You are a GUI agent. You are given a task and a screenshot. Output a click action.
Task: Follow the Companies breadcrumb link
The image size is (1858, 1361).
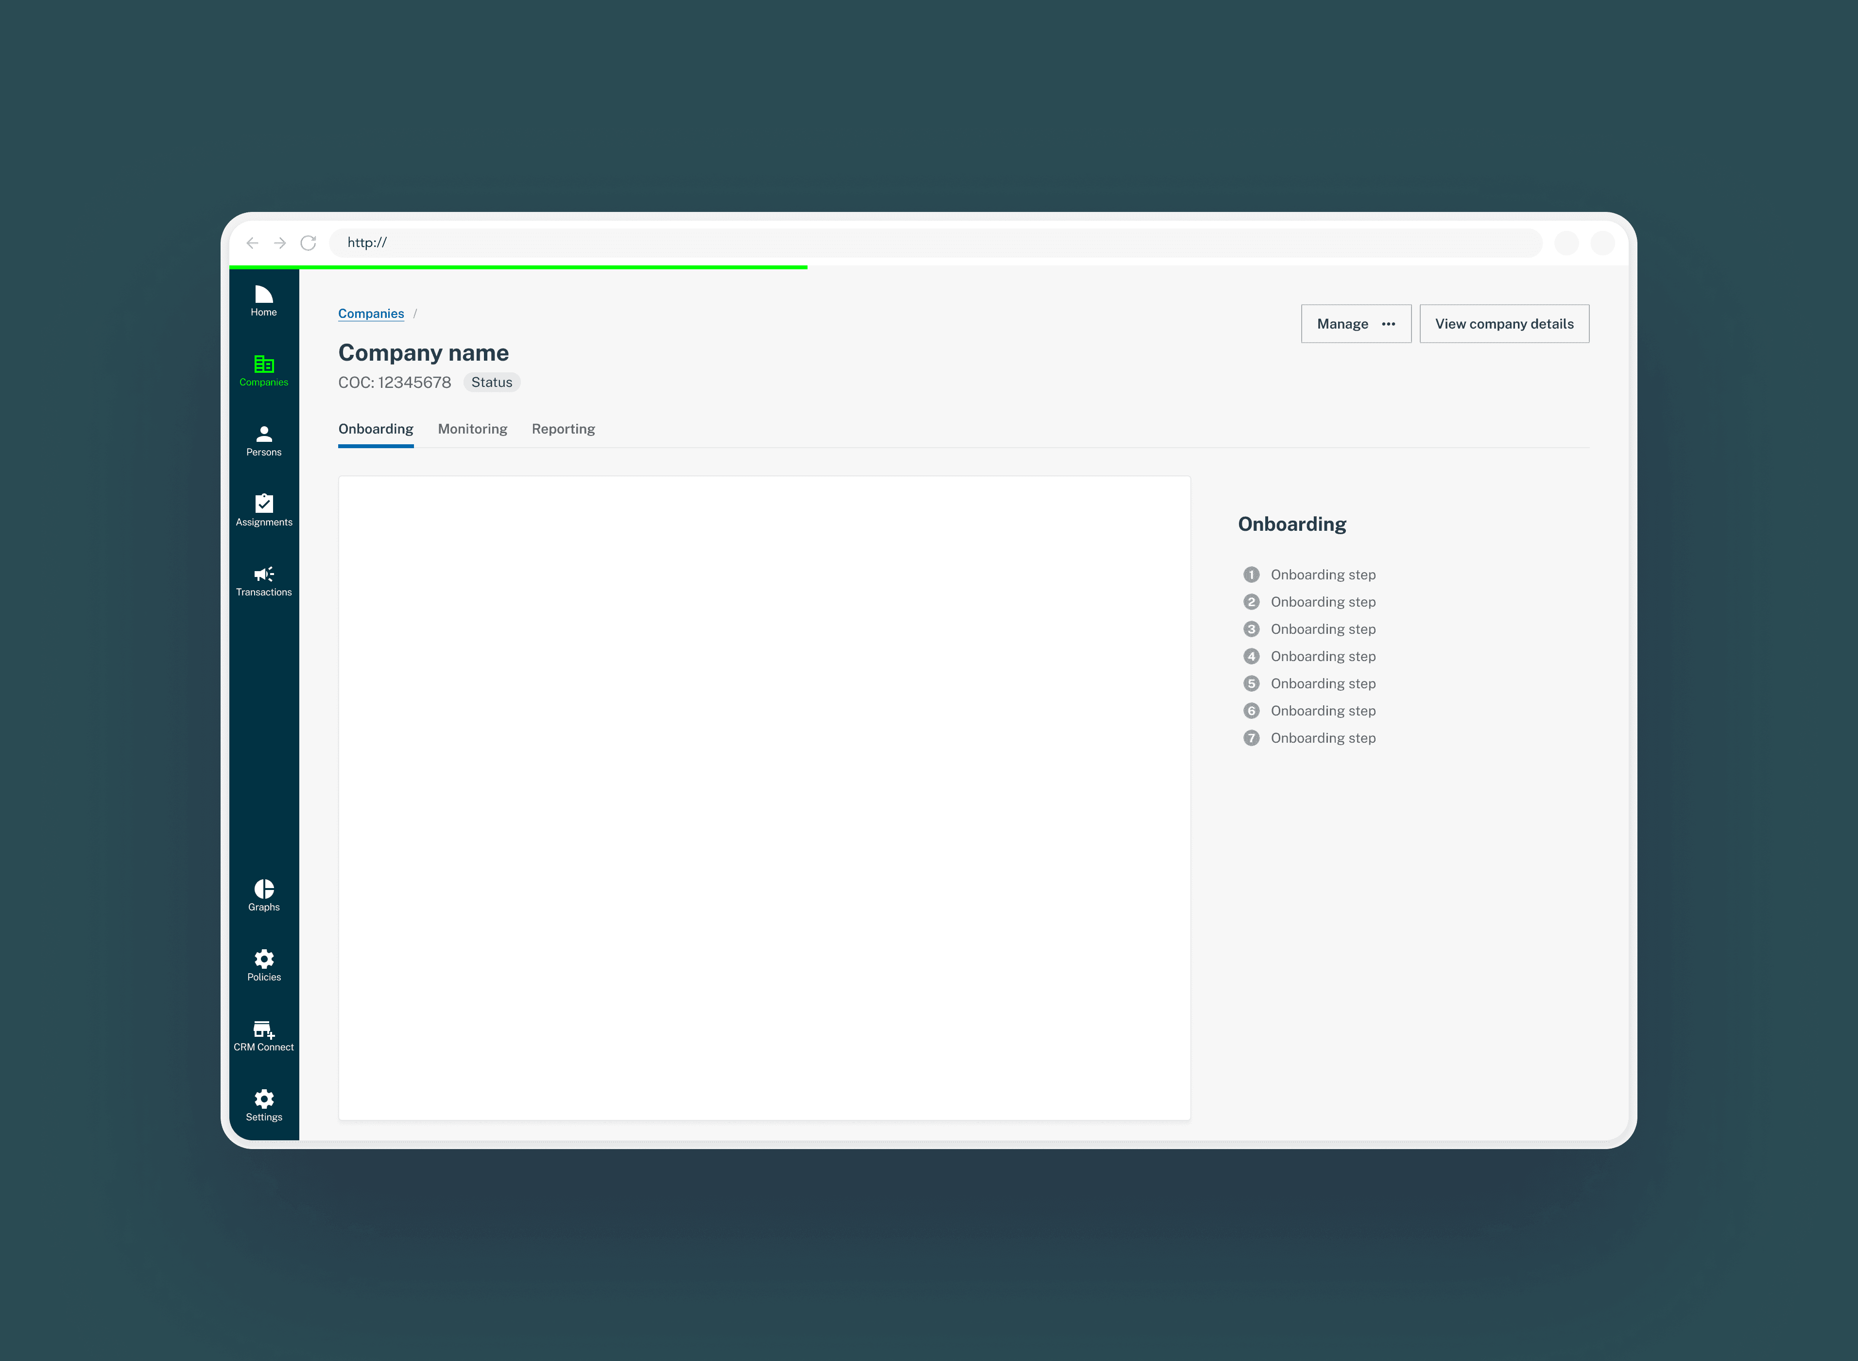[371, 314]
